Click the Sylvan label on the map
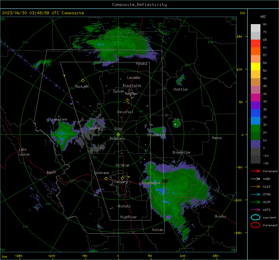The width and height of the screenshot is (279, 260). click(118, 91)
